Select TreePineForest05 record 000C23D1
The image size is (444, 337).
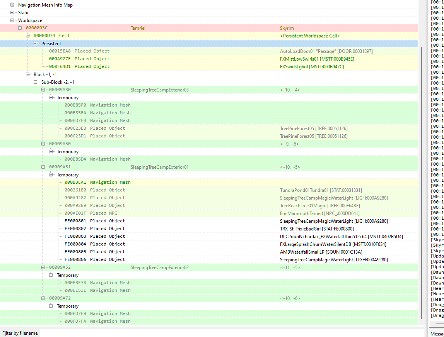(209, 136)
